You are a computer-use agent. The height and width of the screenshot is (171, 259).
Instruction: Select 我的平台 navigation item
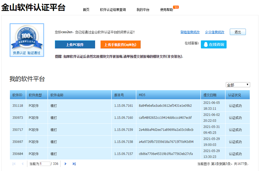pos(143,10)
